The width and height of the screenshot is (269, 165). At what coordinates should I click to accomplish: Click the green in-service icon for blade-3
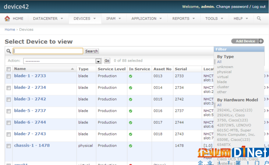tap(130, 99)
